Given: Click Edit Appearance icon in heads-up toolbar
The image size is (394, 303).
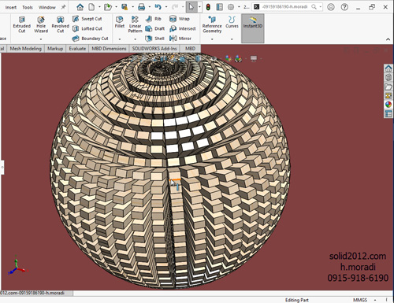Looking at the screenshot, I should (x=229, y=58).
